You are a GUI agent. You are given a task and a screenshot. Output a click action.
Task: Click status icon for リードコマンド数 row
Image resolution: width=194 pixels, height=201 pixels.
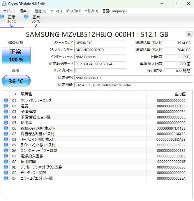click(x=6, y=139)
